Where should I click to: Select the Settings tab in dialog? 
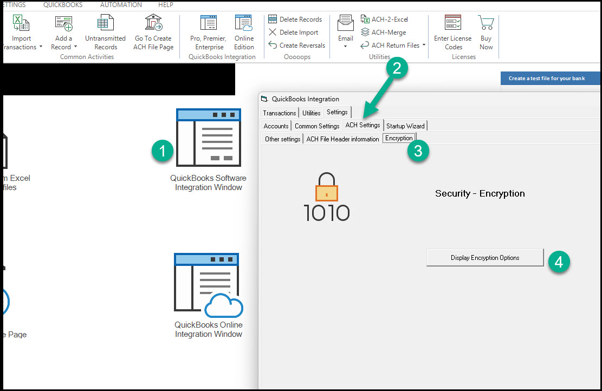coord(337,112)
